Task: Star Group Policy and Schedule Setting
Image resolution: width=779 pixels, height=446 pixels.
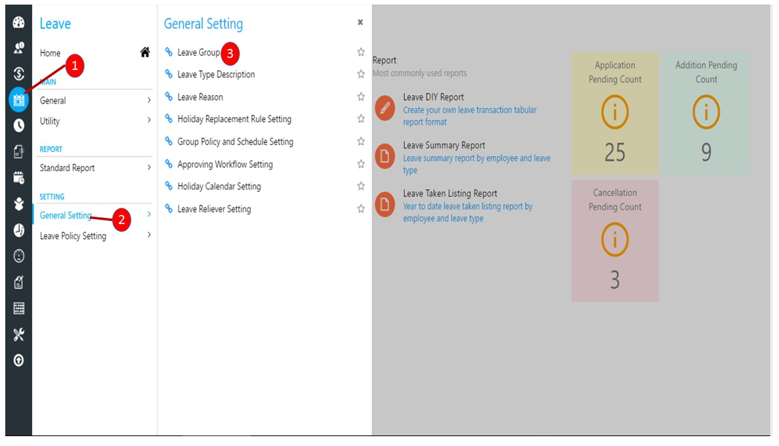Action: [361, 141]
